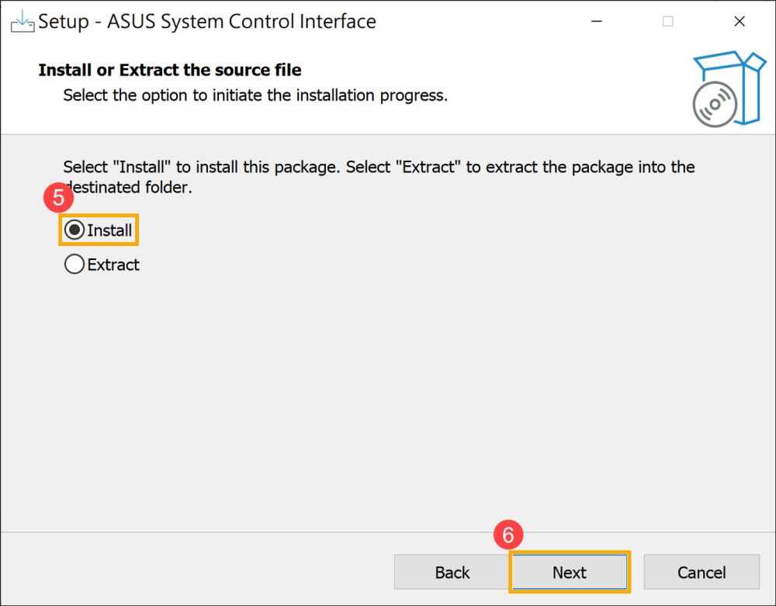Click the setup installer icon in title bar
The height and width of the screenshot is (606, 776).
click(23, 21)
